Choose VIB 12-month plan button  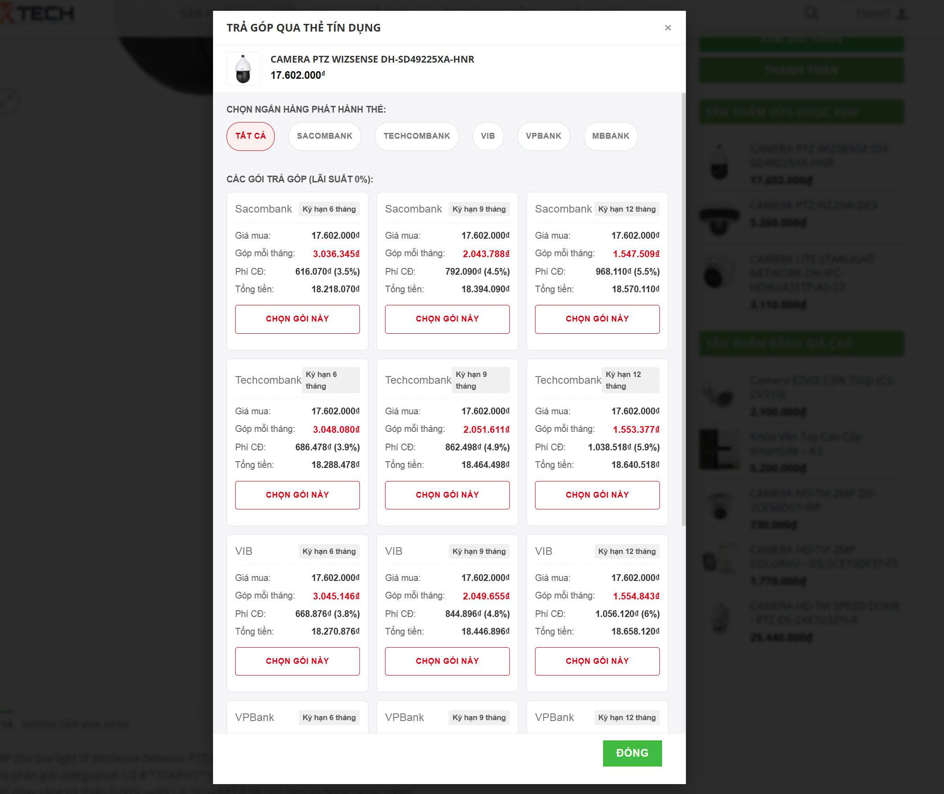(597, 661)
